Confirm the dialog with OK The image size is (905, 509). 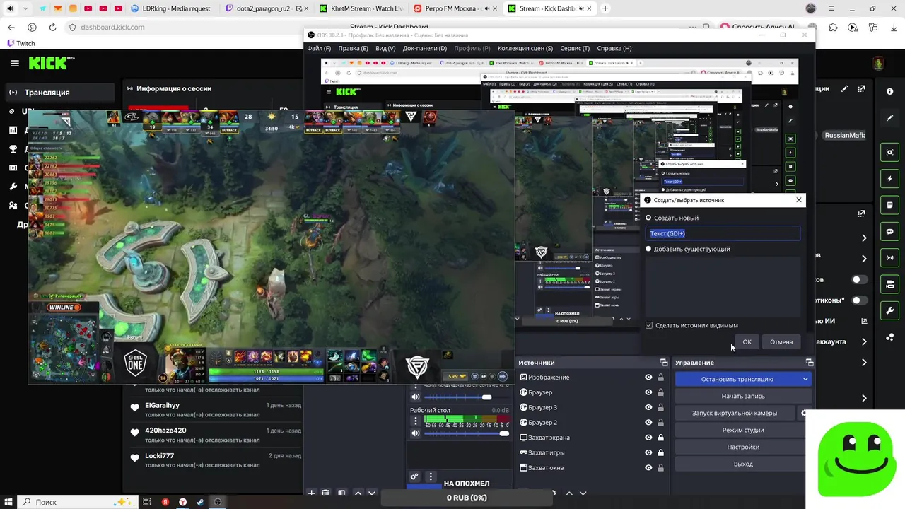tap(747, 341)
